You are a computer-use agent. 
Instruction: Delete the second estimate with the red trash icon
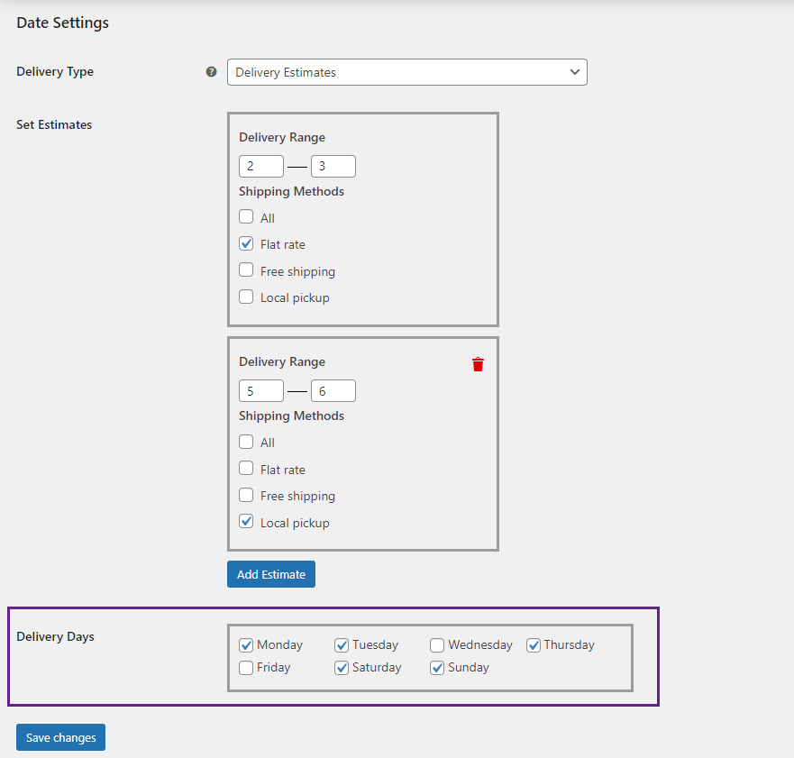coord(478,364)
